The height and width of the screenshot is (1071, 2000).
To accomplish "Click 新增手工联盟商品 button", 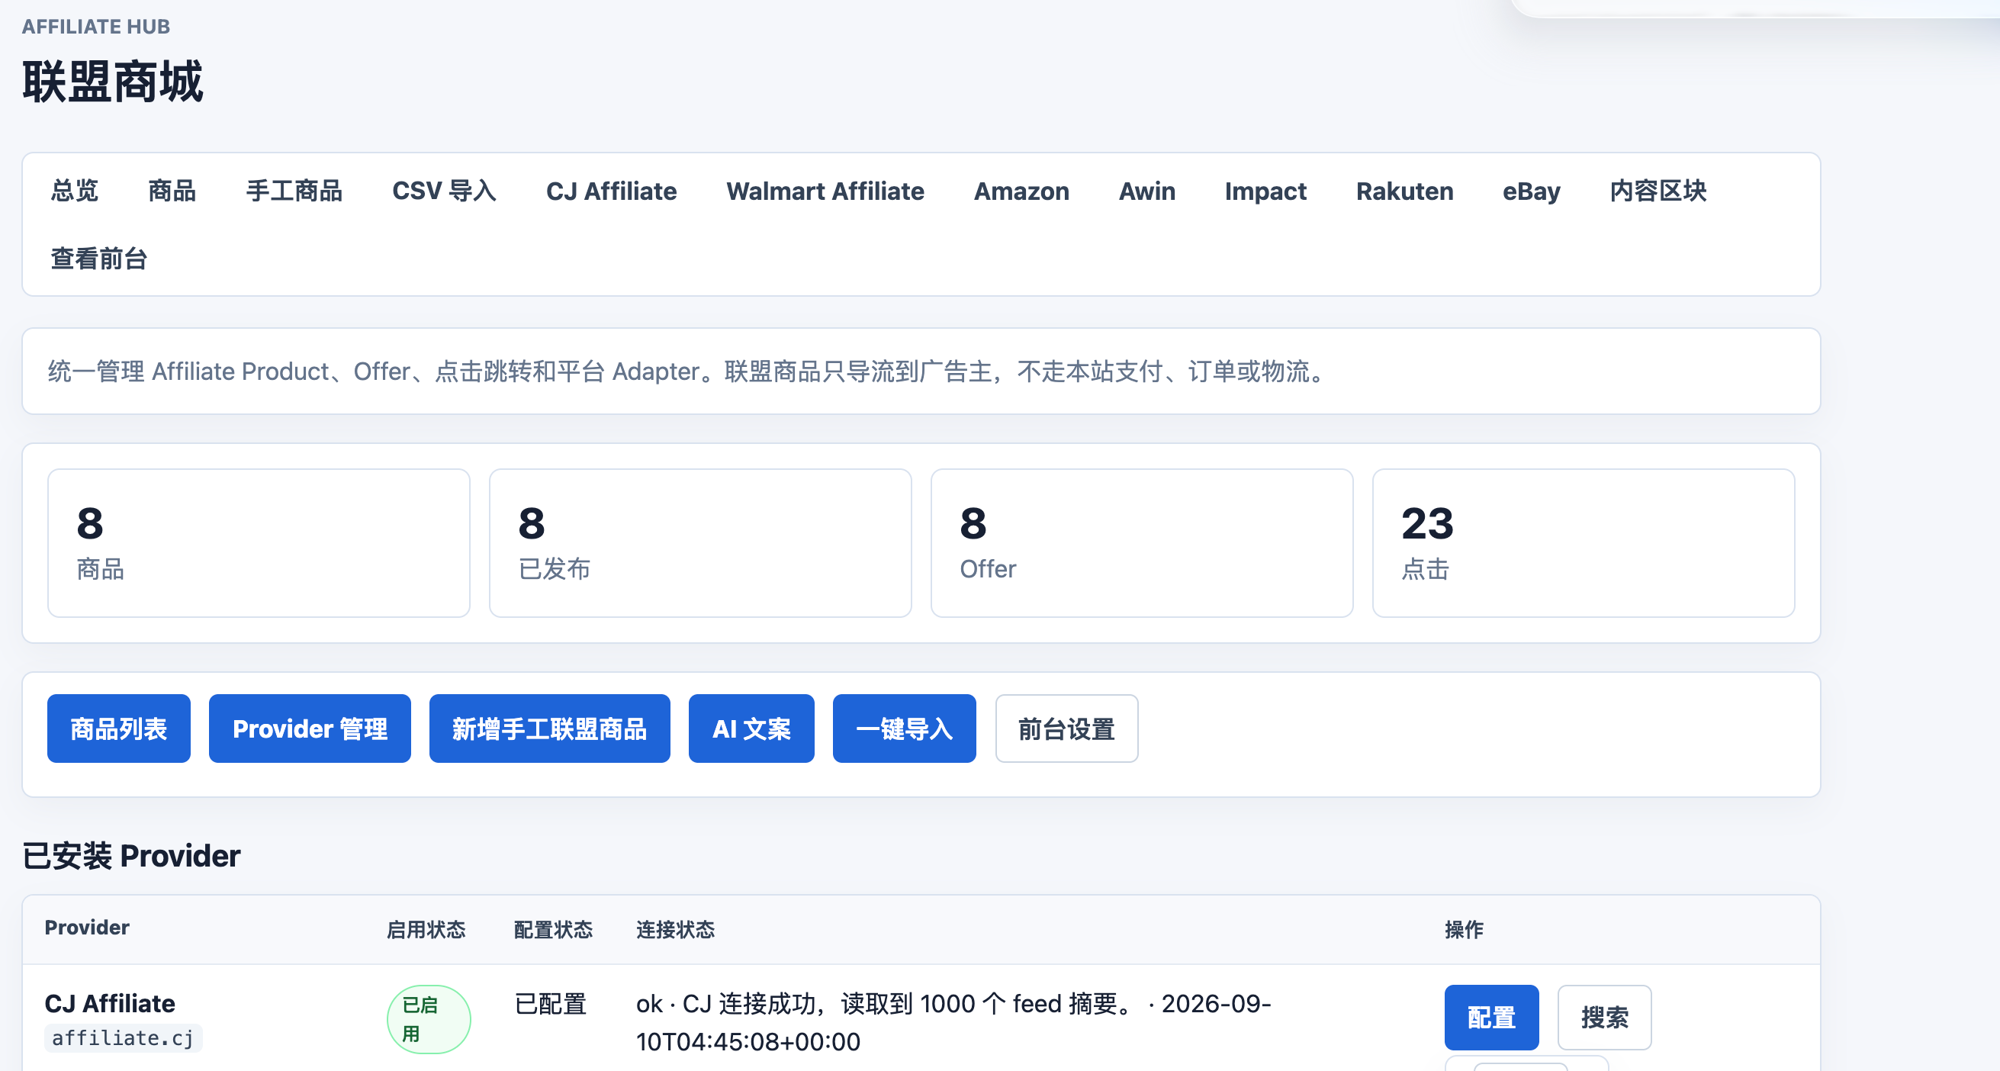I will pos(550,728).
